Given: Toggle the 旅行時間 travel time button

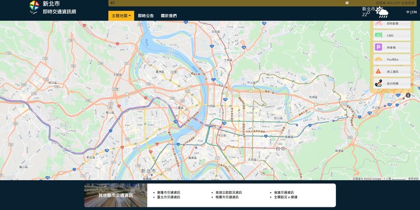Looking at the screenshot, I should [392, 83].
